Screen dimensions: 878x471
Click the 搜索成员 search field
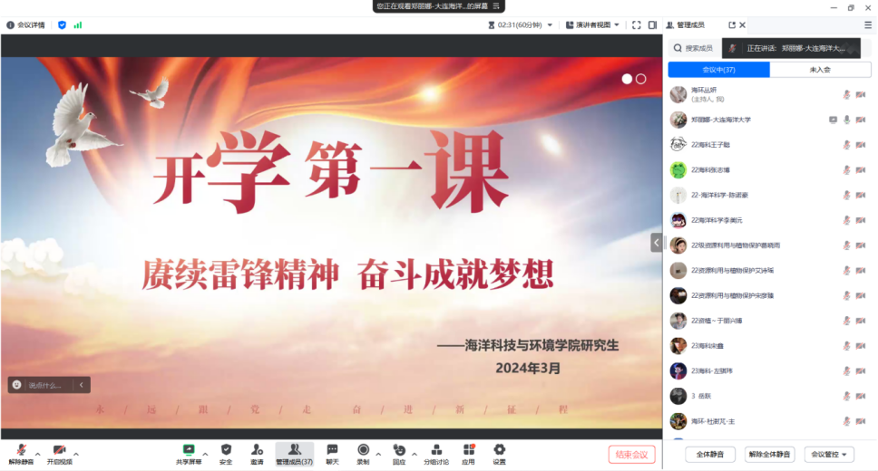click(698, 48)
